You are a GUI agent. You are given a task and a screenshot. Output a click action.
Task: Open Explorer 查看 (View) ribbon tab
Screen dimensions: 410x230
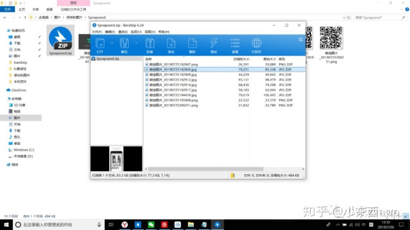tap(50, 10)
